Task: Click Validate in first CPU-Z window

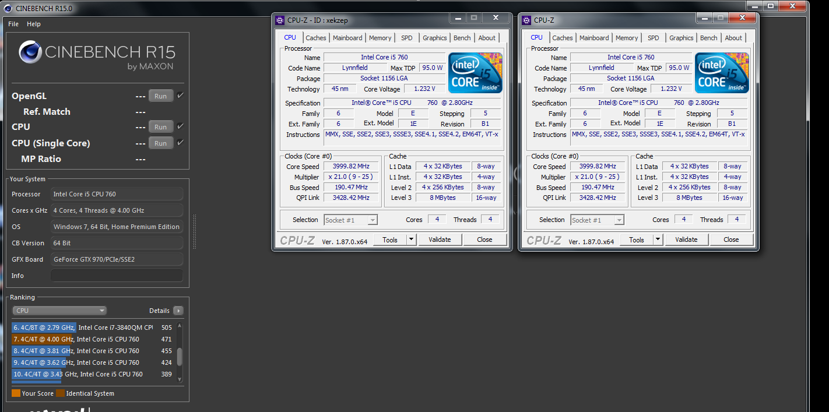Action: (x=440, y=240)
